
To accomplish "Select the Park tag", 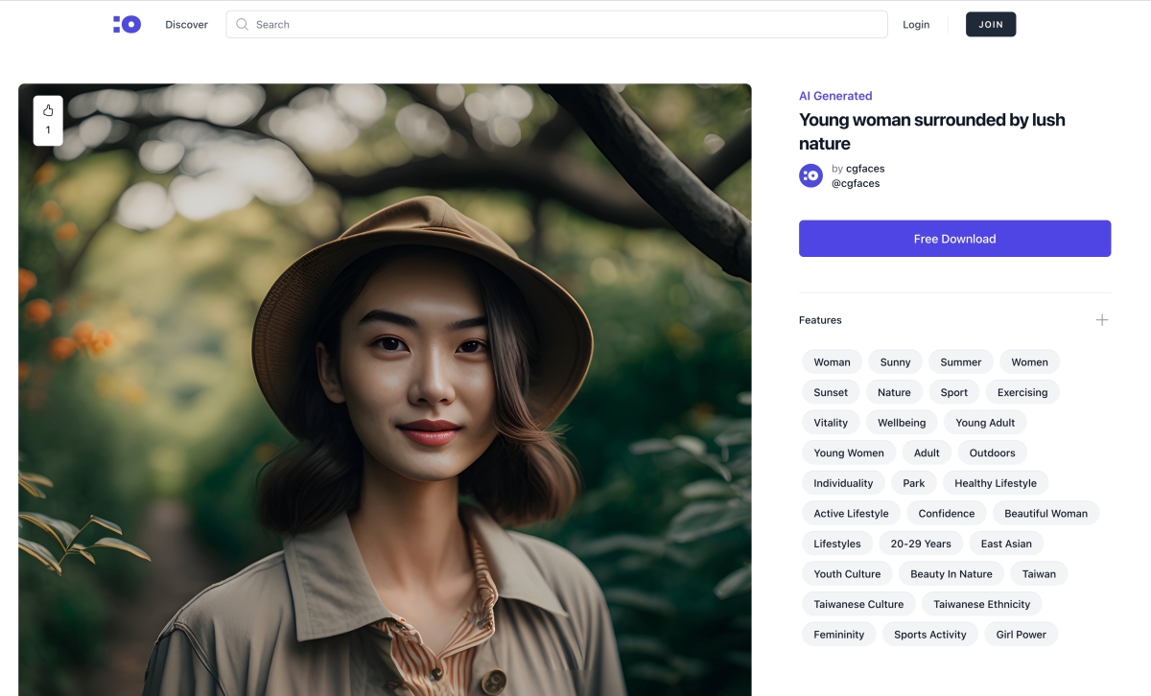I will click(913, 483).
